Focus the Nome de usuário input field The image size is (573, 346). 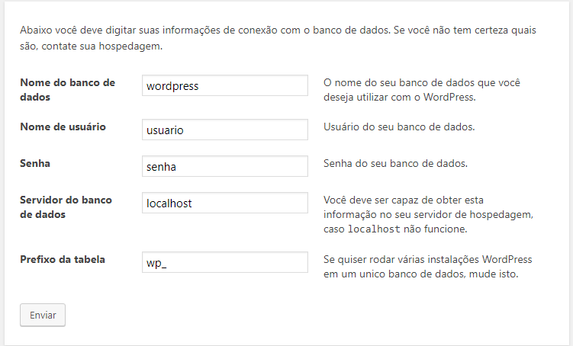pos(225,130)
